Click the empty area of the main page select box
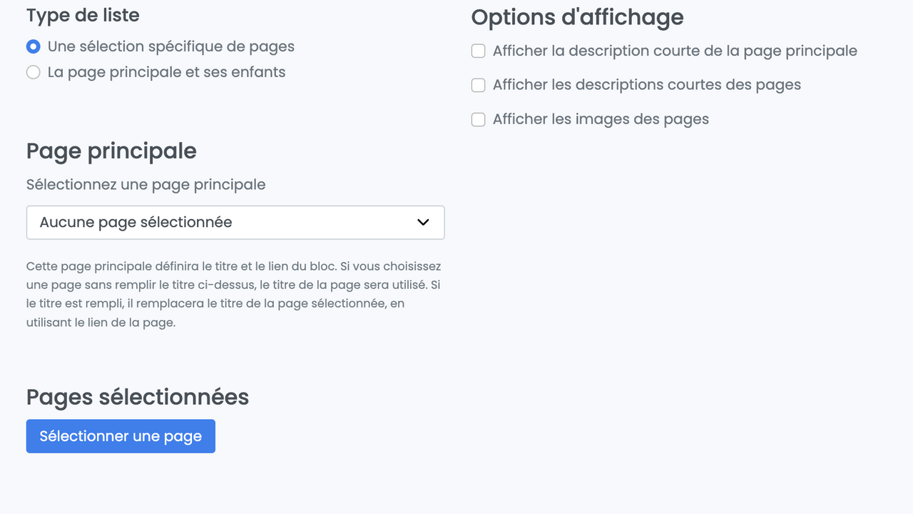Screen dimensions: 913x514 [x=321, y=223]
